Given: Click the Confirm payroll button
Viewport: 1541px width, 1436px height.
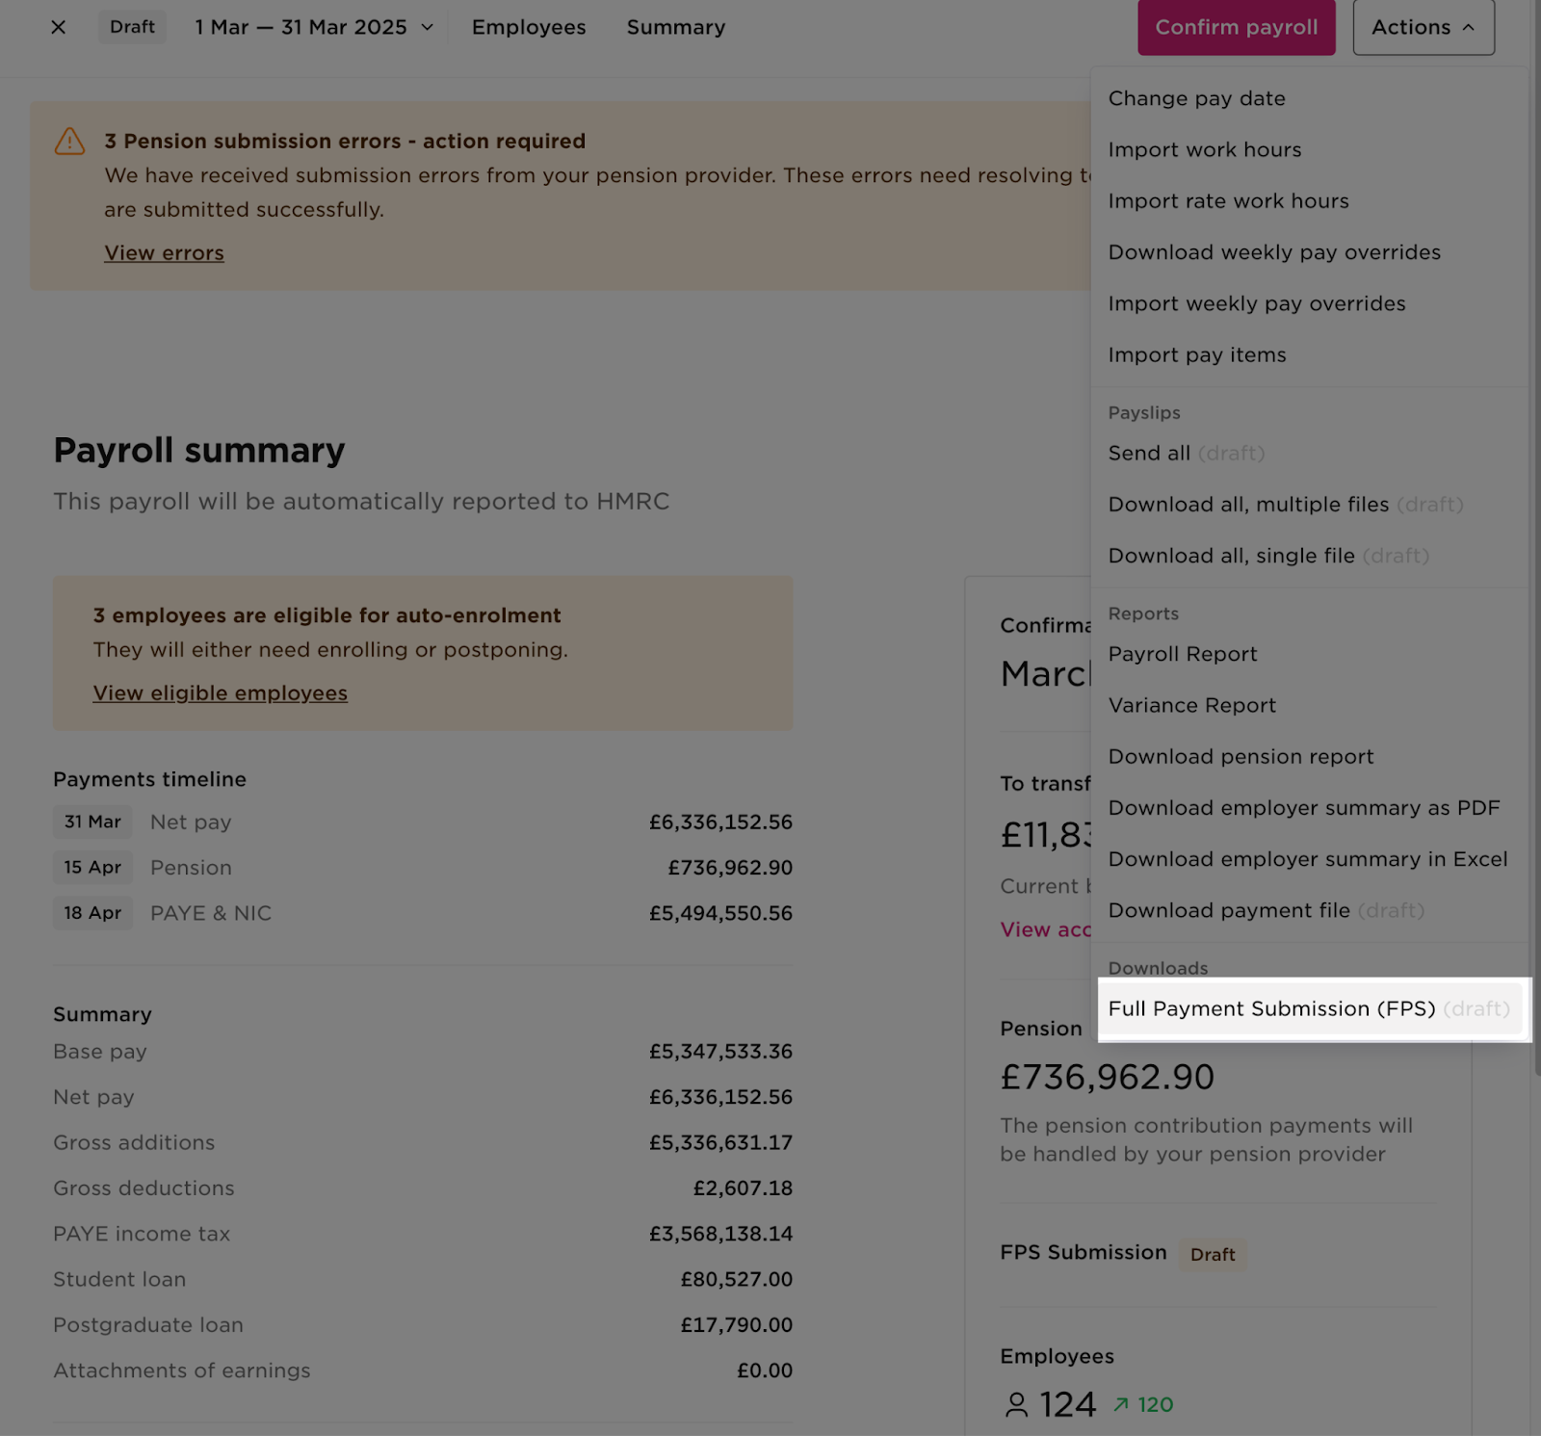Looking at the screenshot, I should coord(1237,27).
